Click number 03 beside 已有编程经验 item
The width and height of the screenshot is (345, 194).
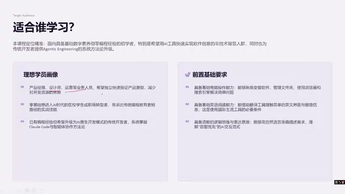[x=22, y=121]
